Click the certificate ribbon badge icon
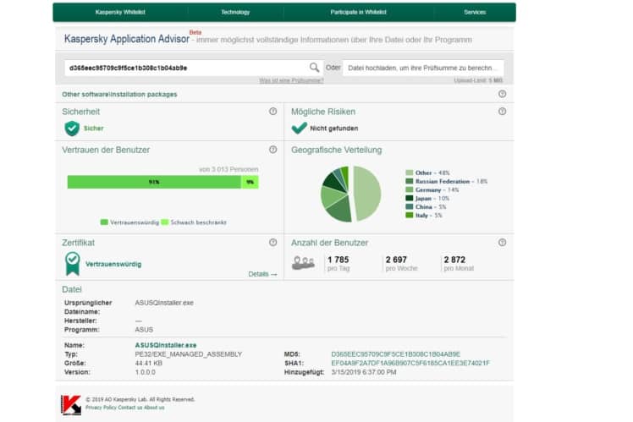The height and width of the screenshot is (422, 633). click(73, 264)
